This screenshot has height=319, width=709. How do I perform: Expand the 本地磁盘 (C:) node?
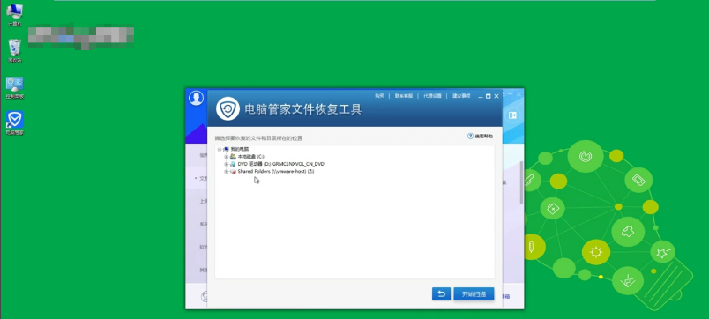click(x=227, y=157)
